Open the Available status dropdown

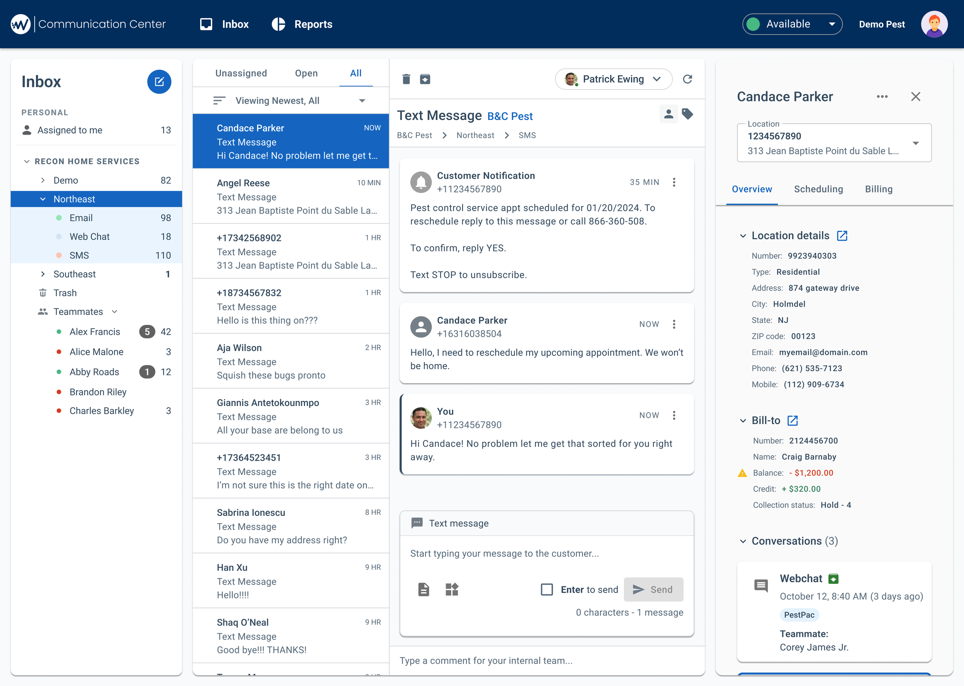(x=792, y=24)
